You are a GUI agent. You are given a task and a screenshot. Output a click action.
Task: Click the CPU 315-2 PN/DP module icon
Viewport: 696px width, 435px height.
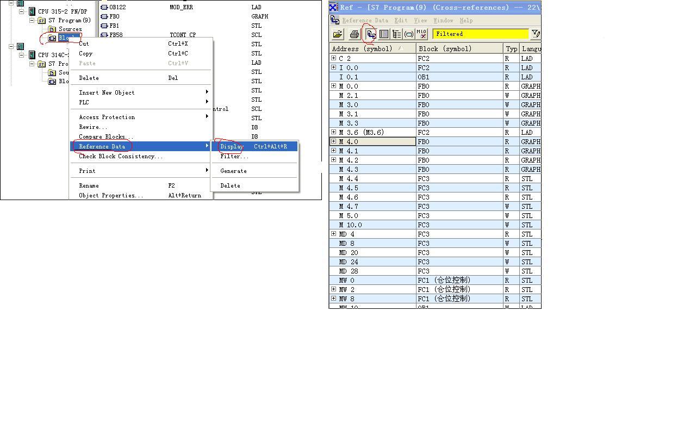[x=32, y=11]
